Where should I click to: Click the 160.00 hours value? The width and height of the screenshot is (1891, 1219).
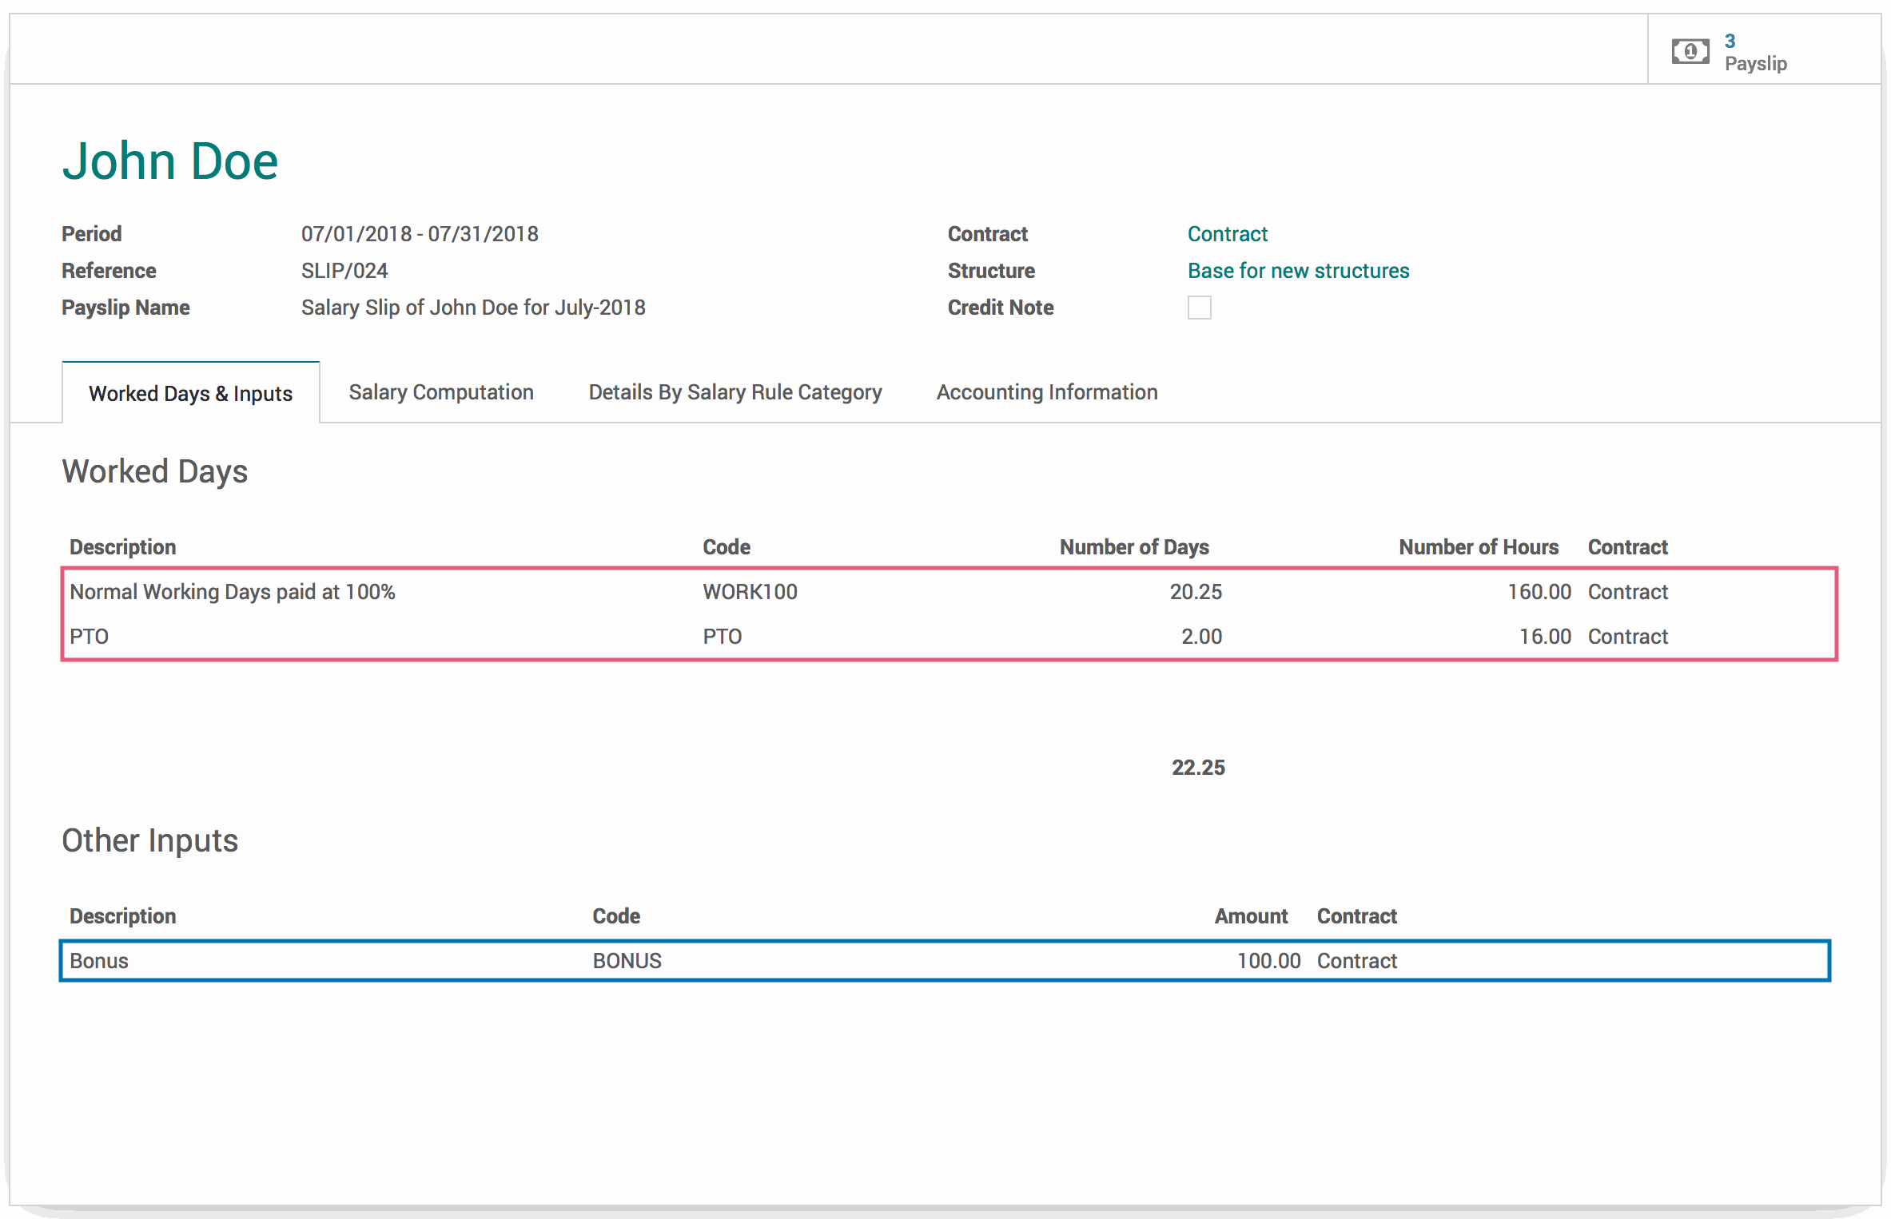[1539, 592]
